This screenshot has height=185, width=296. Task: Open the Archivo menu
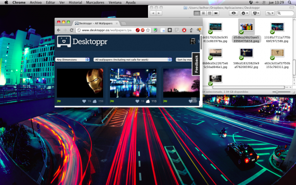coord(36,2)
